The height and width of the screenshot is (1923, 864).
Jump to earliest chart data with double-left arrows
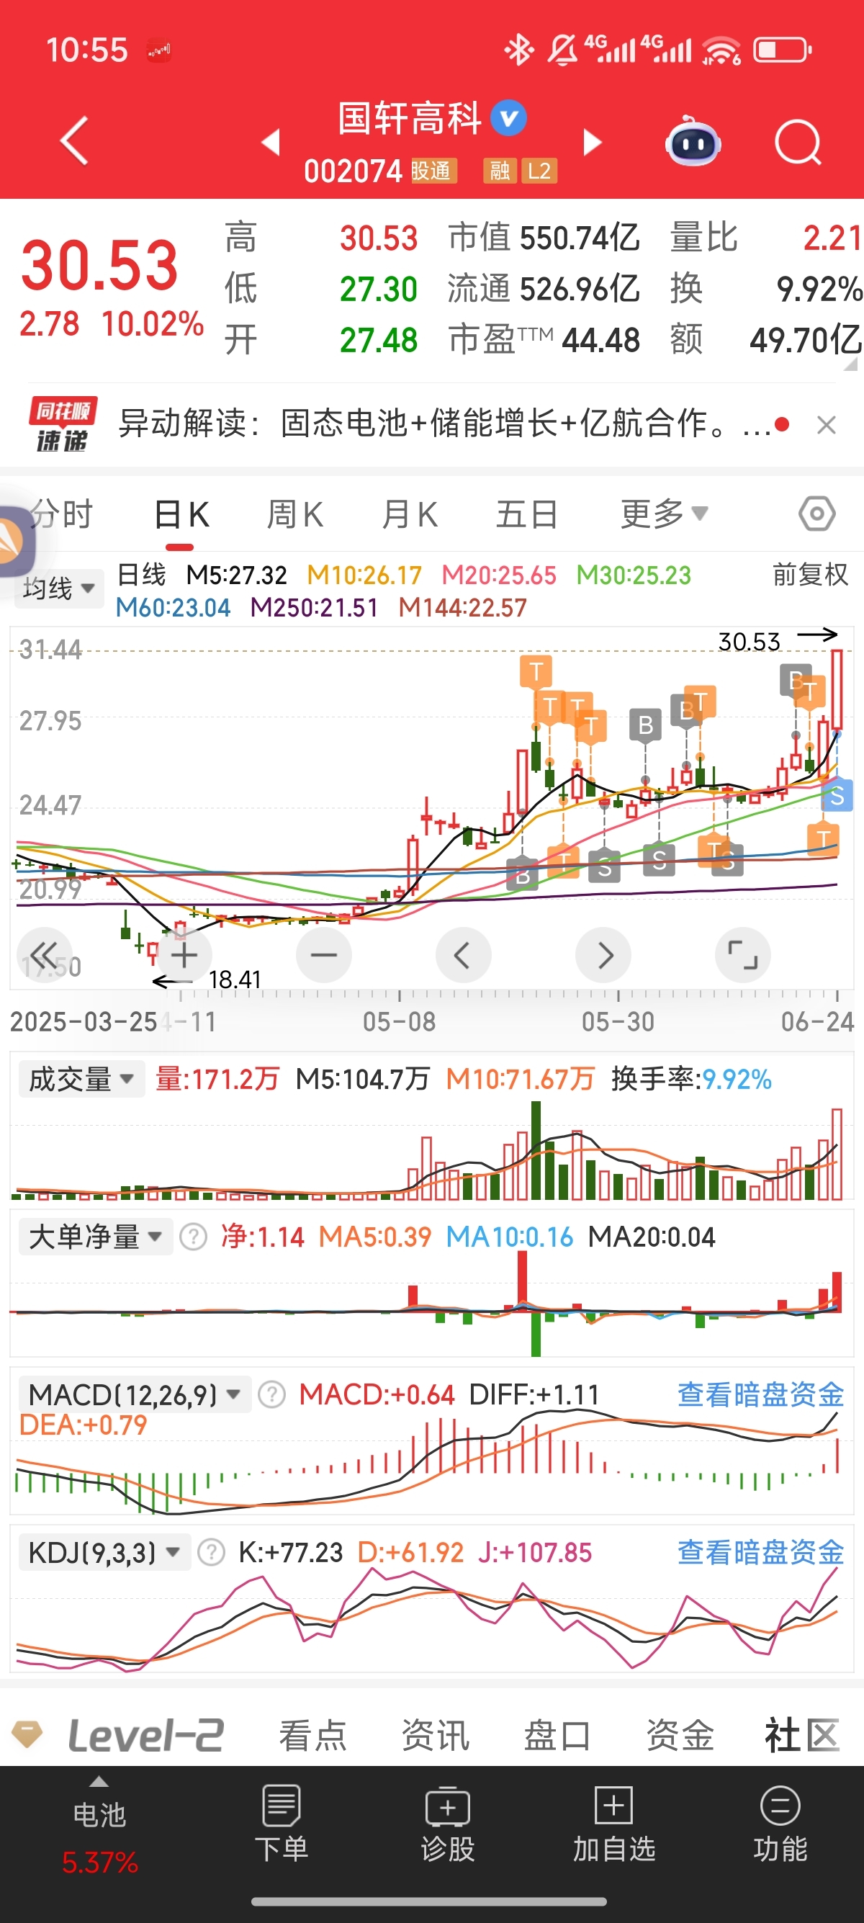(x=45, y=955)
